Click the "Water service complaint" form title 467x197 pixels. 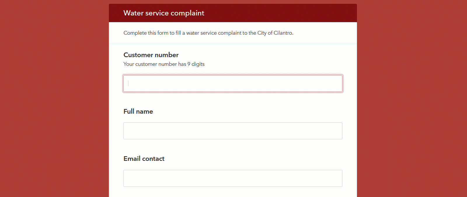(x=164, y=13)
